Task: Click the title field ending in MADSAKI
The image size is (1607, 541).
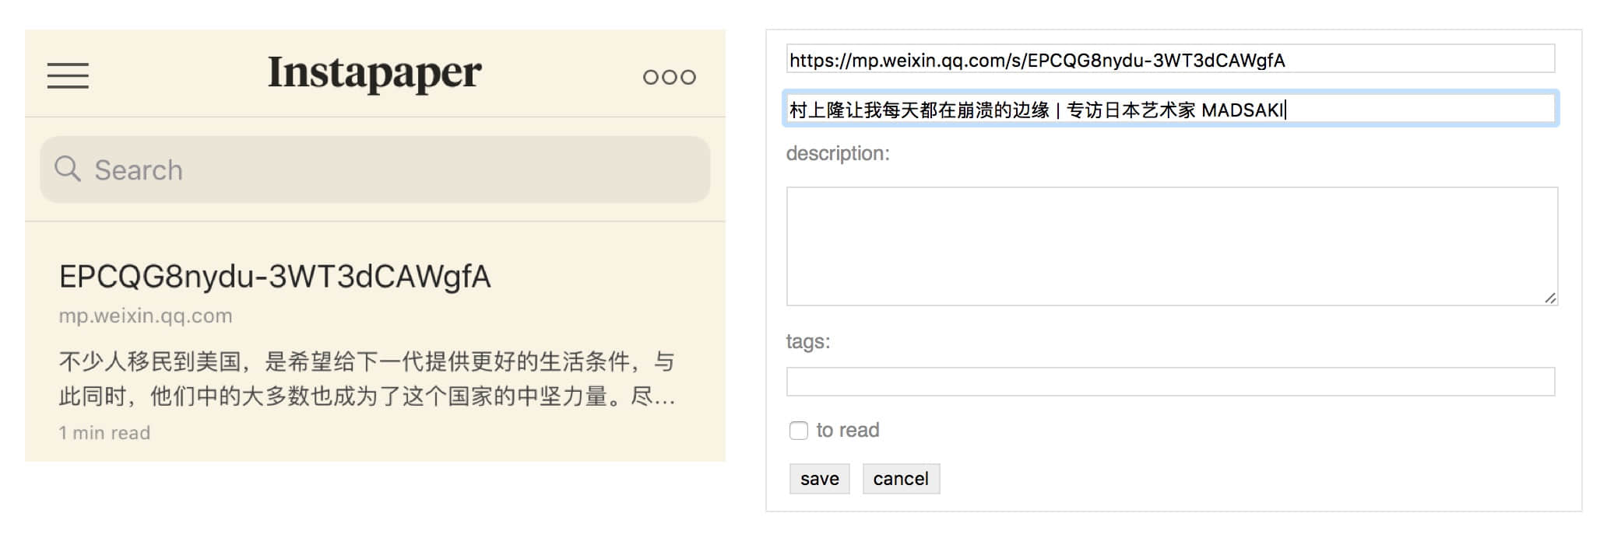Action: point(1169,109)
